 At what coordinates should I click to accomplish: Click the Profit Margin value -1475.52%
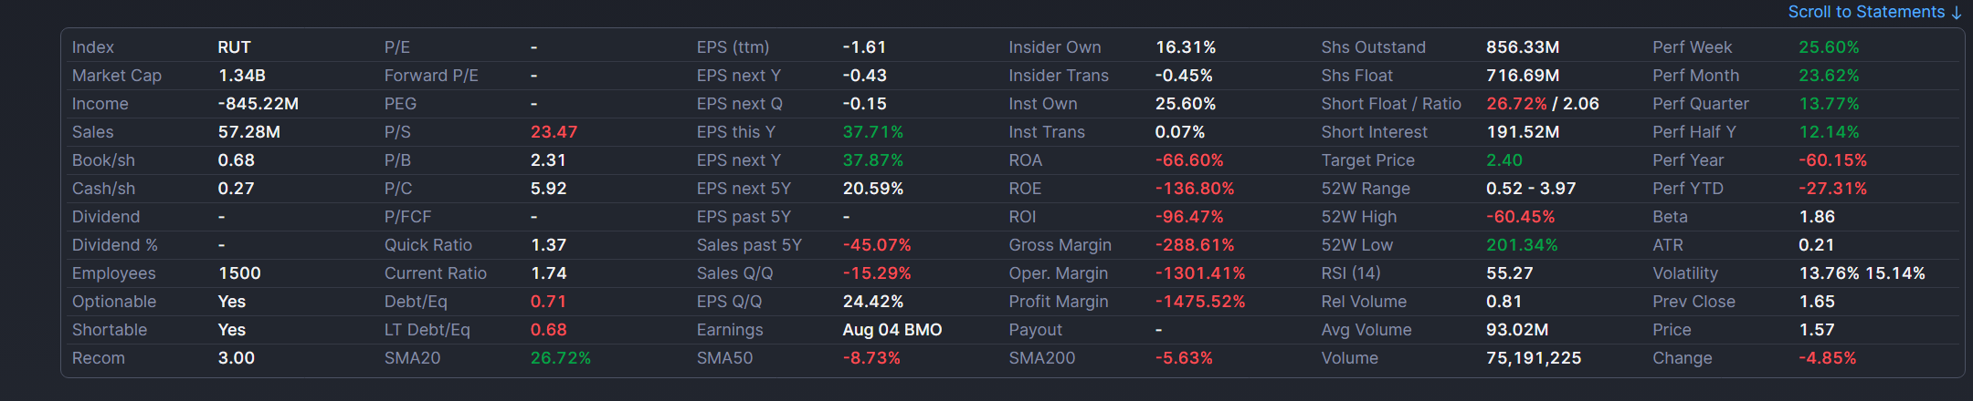pos(1200,302)
